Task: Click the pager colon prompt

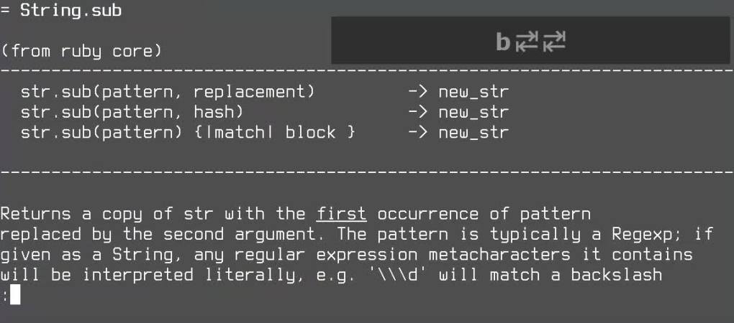Action: coord(4,296)
